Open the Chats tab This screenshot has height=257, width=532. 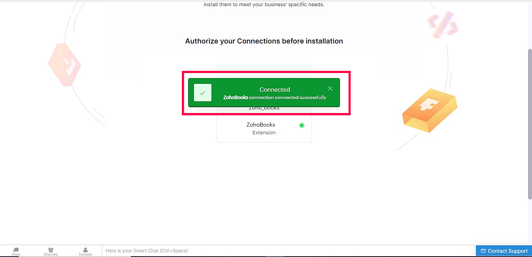pyautogui.click(x=16, y=251)
